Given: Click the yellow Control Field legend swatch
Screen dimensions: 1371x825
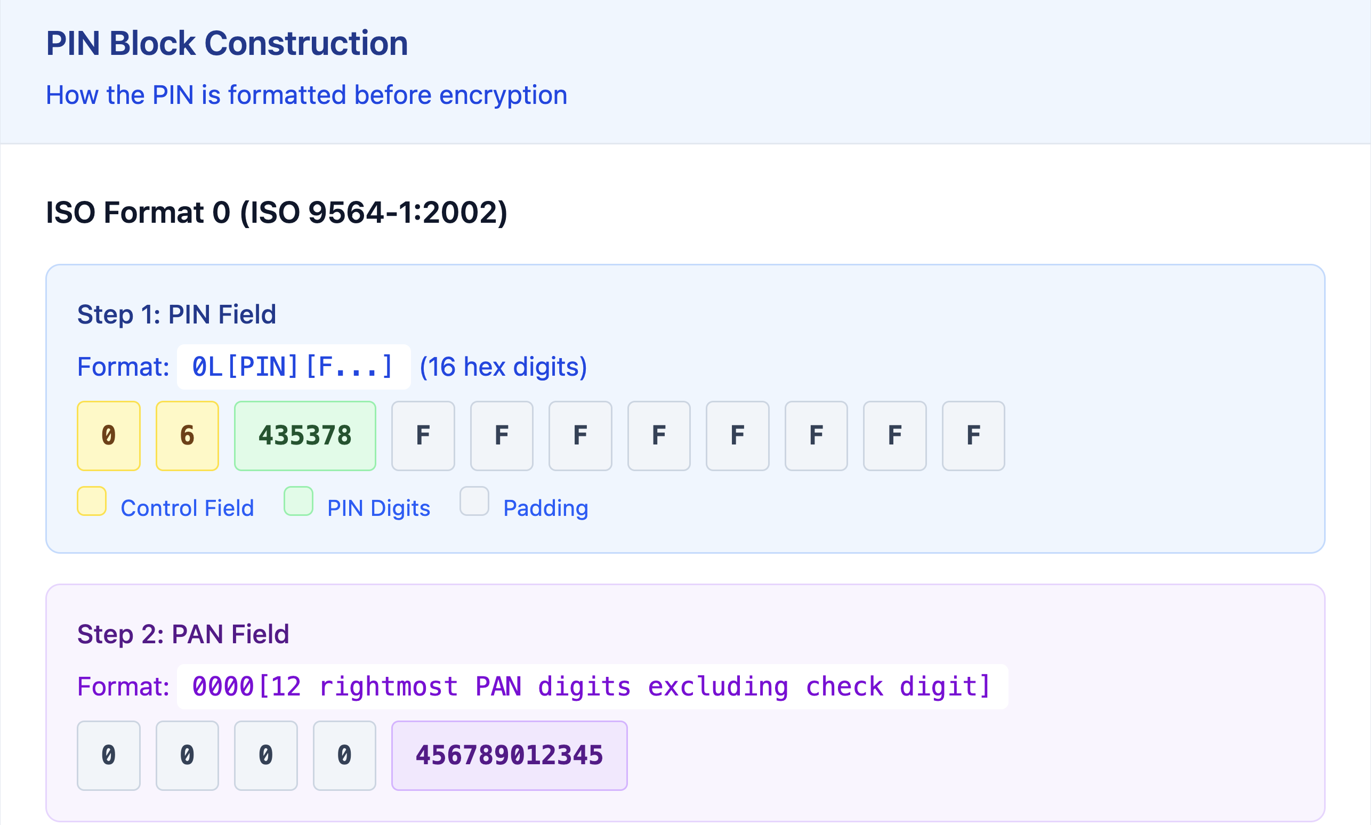Looking at the screenshot, I should point(92,501).
